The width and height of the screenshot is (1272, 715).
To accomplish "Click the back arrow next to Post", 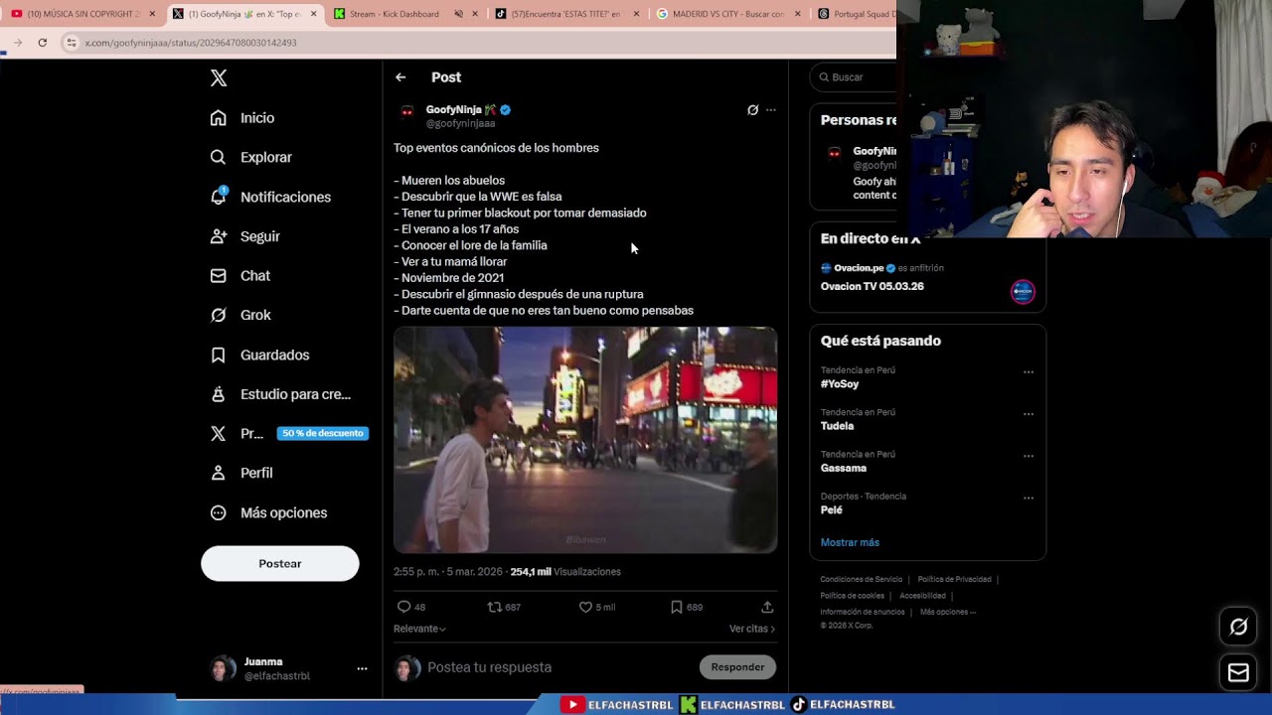I will click(400, 77).
